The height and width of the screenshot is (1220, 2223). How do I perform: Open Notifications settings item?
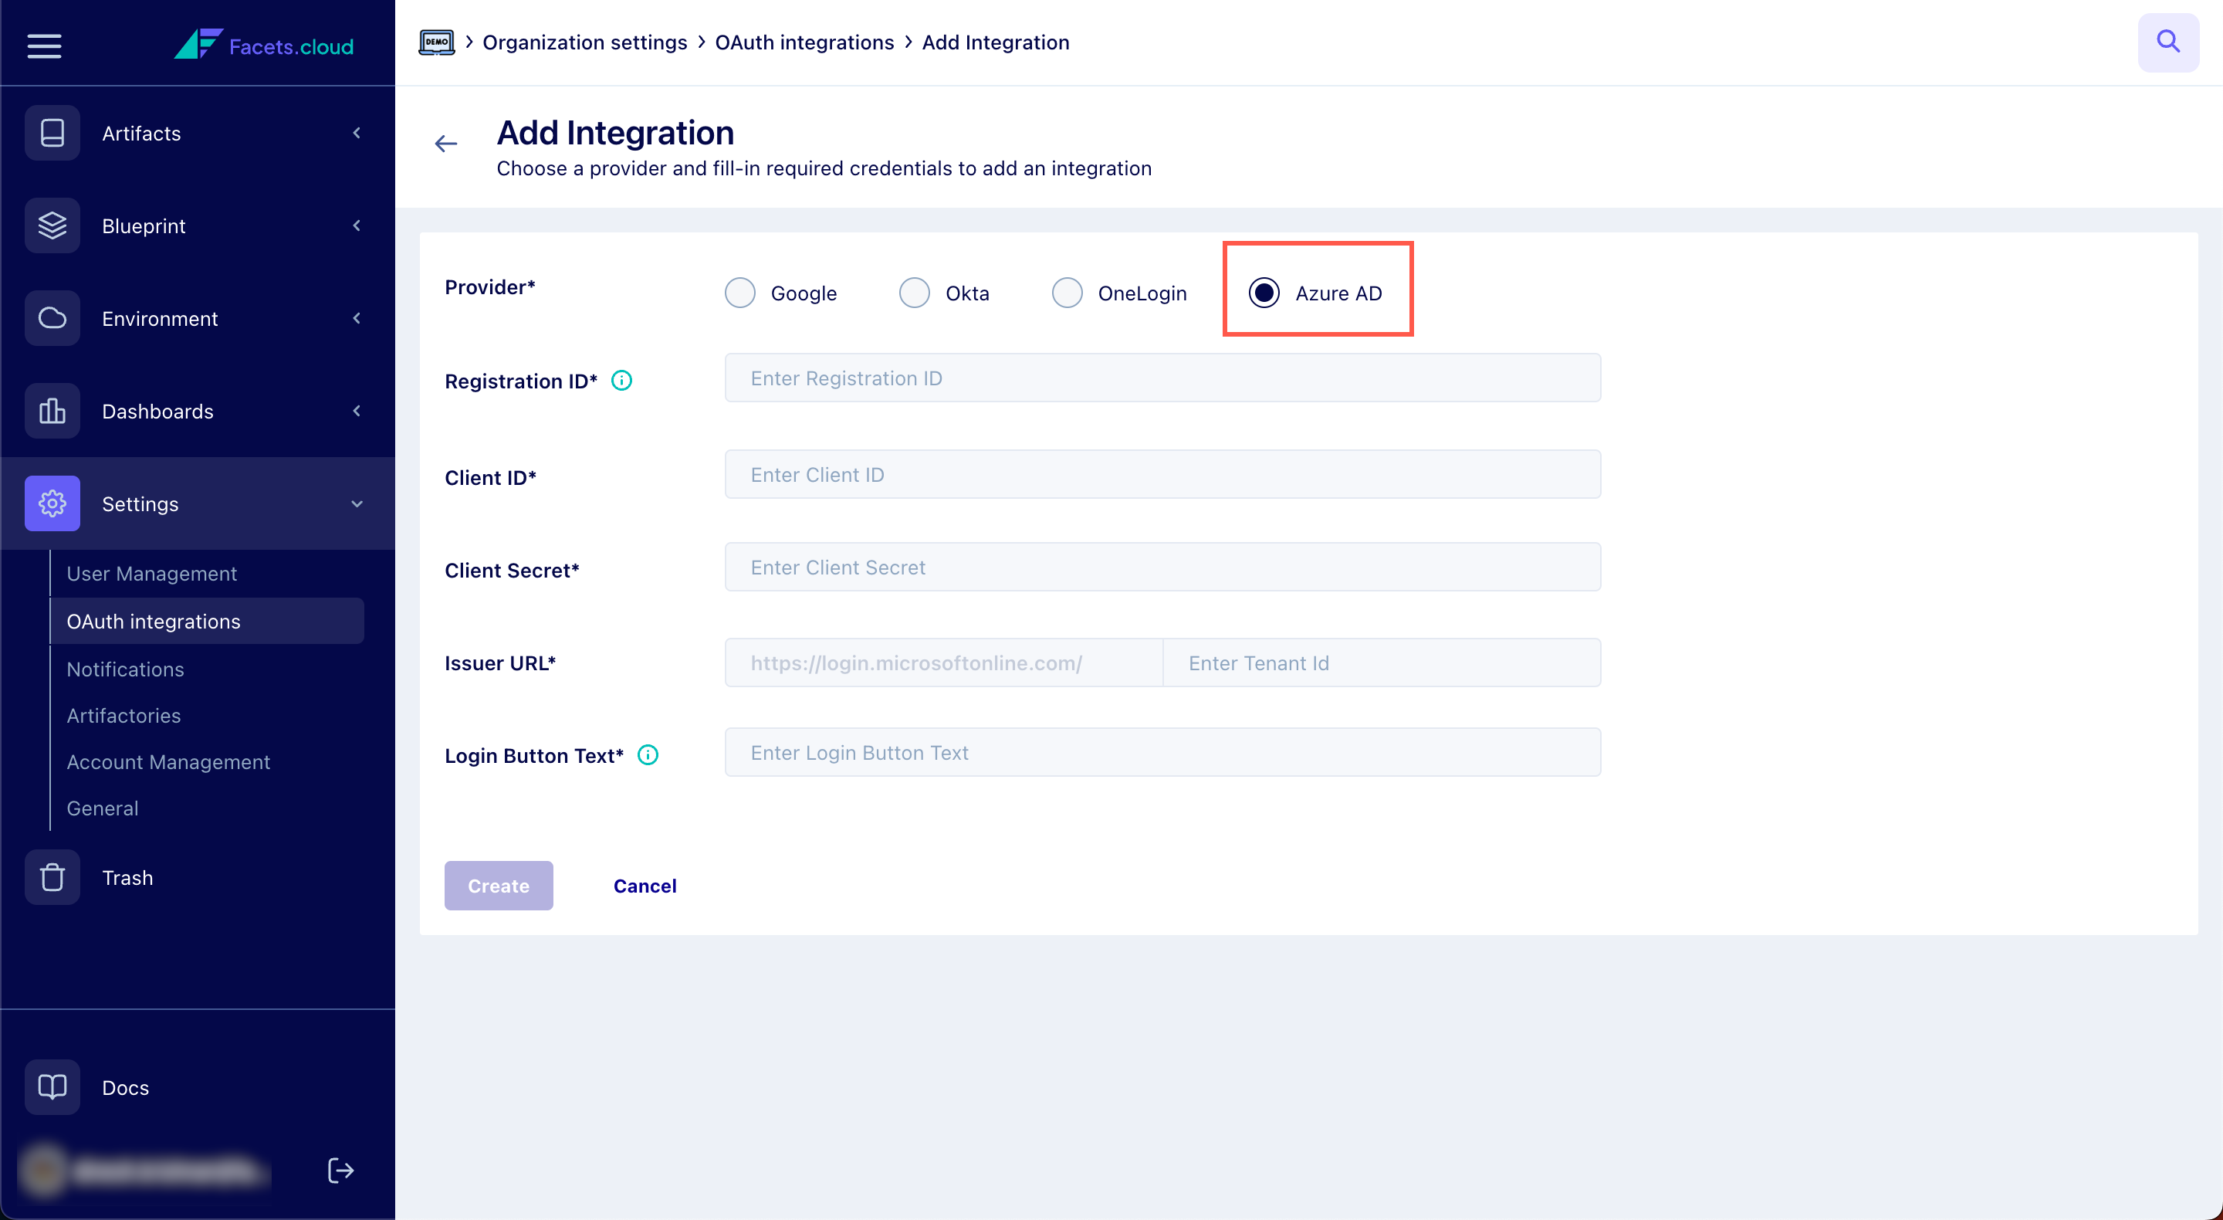click(x=125, y=669)
